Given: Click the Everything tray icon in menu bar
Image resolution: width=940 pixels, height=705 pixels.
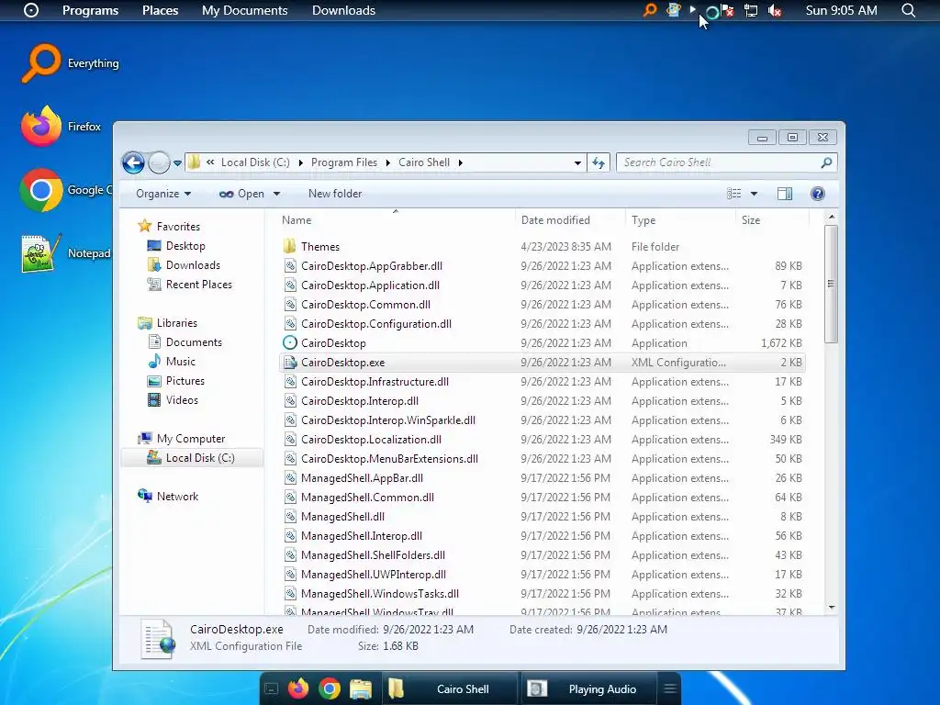Looking at the screenshot, I should [650, 10].
